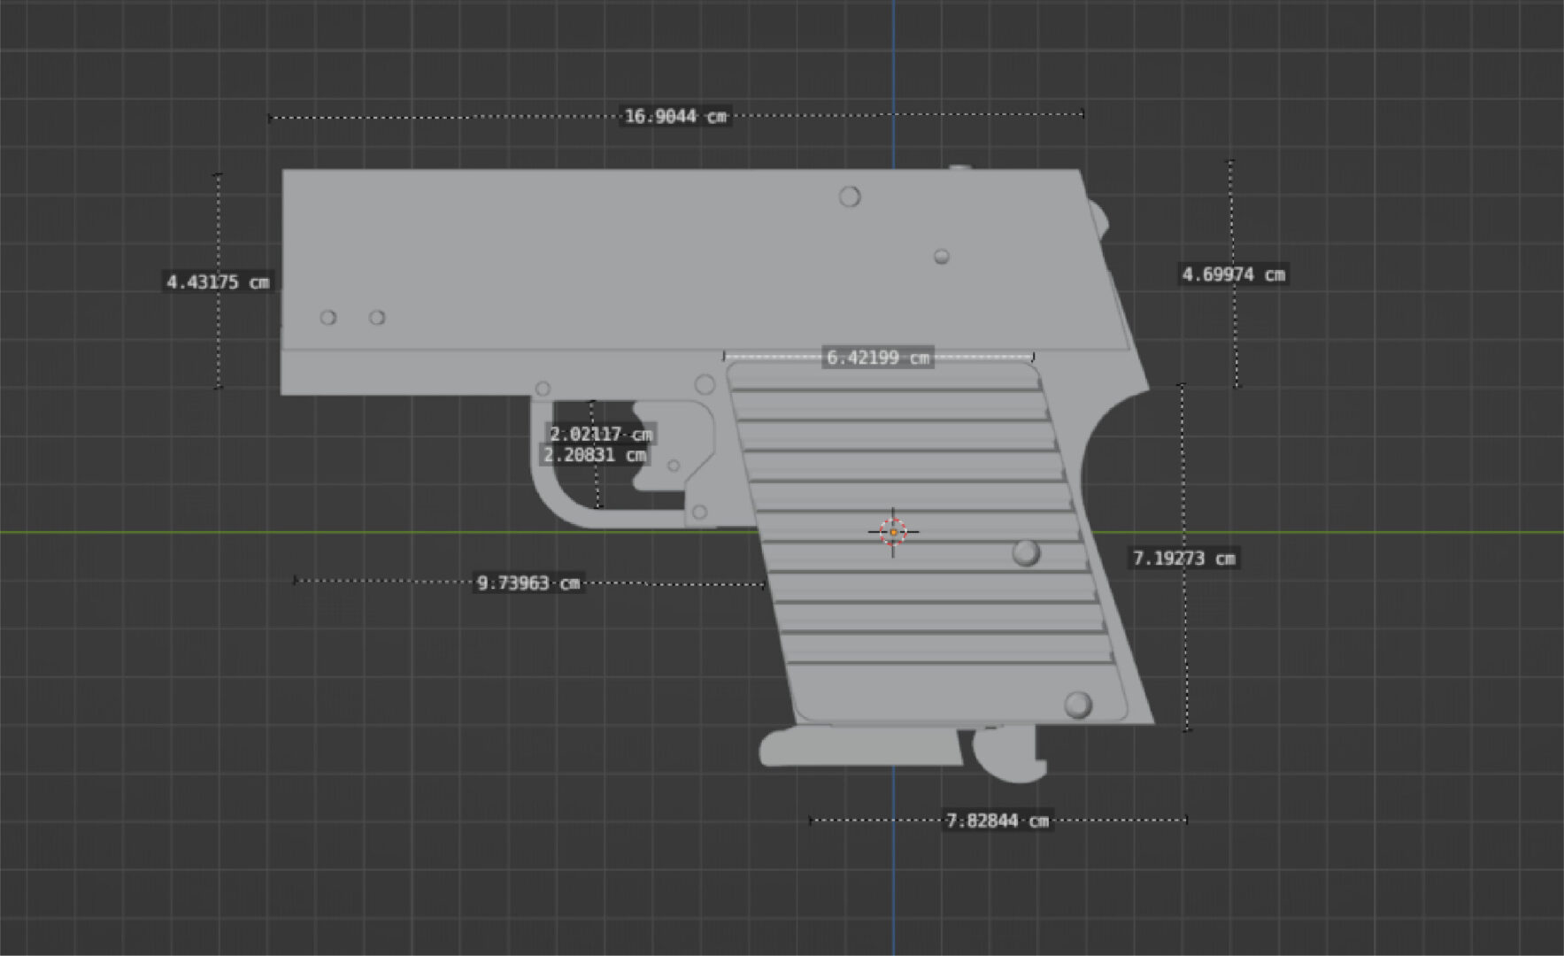Viewport: 1564px width, 956px height.
Task: Click left endpoint of the 16.9044 cm ruler
Action: (270, 118)
